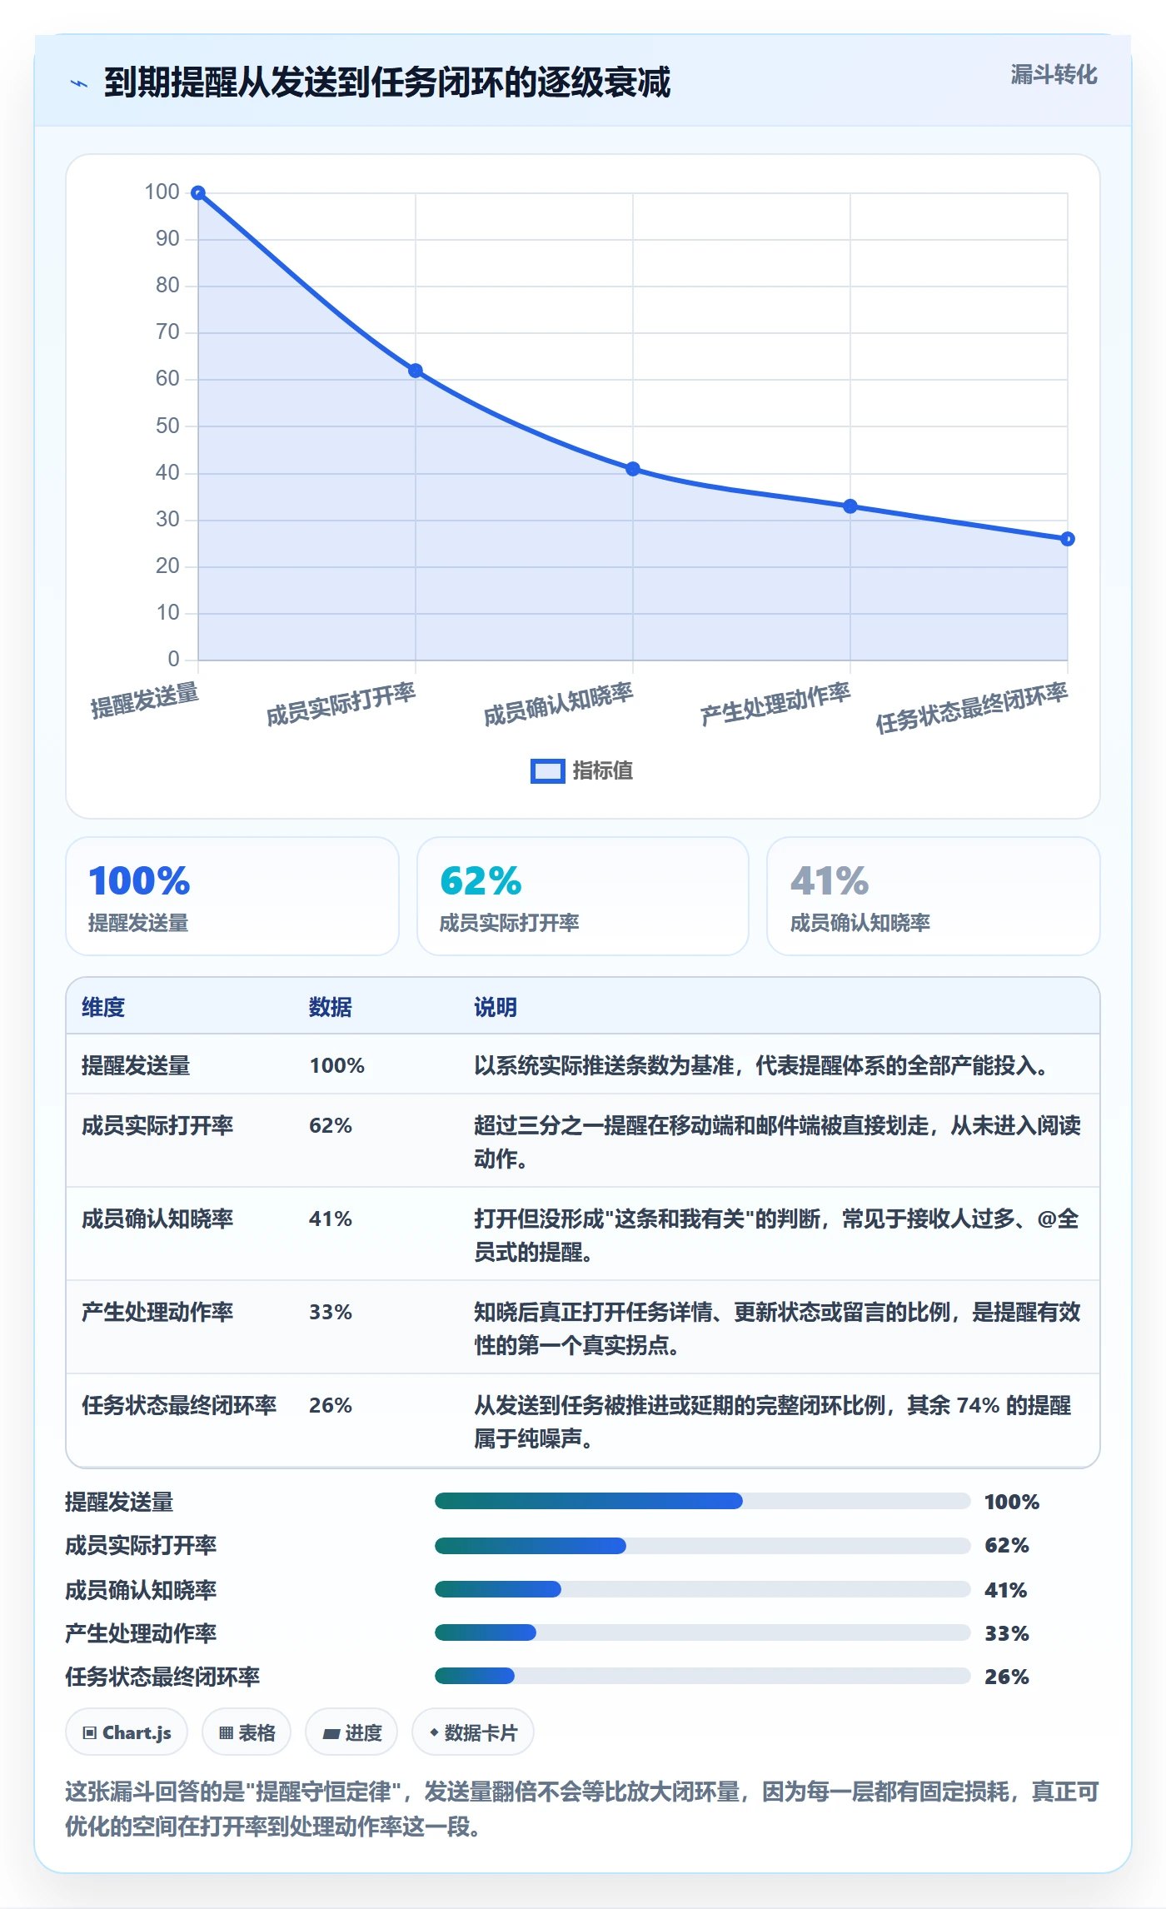
Task: Select the chart data point at 成员确认知晓率
Action: click(x=633, y=469)
